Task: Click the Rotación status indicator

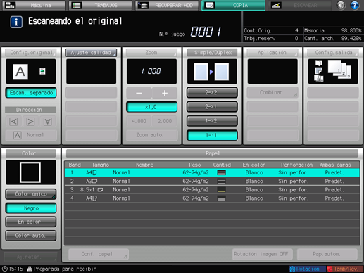Action: click(x=307, y=269)
